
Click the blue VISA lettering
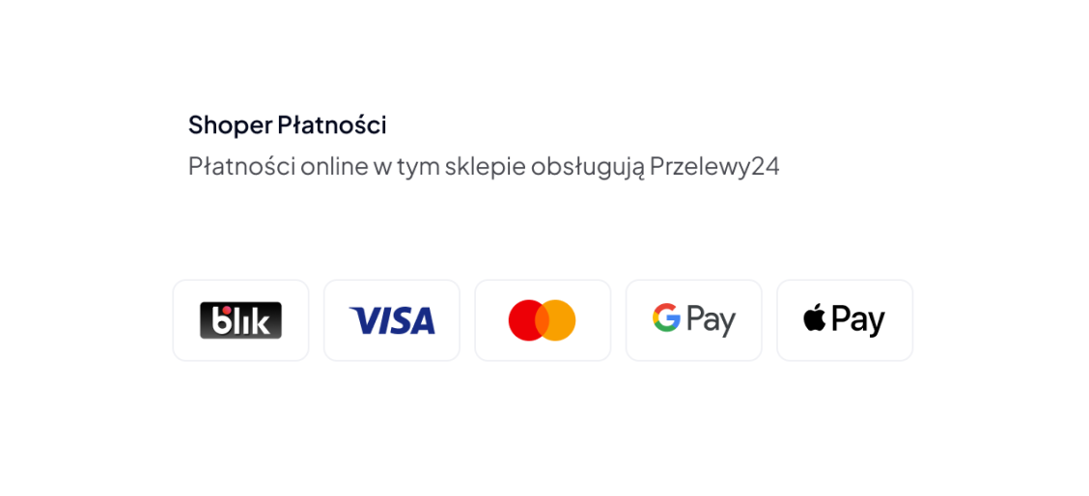pyautogui.click(x=392, y=321)
